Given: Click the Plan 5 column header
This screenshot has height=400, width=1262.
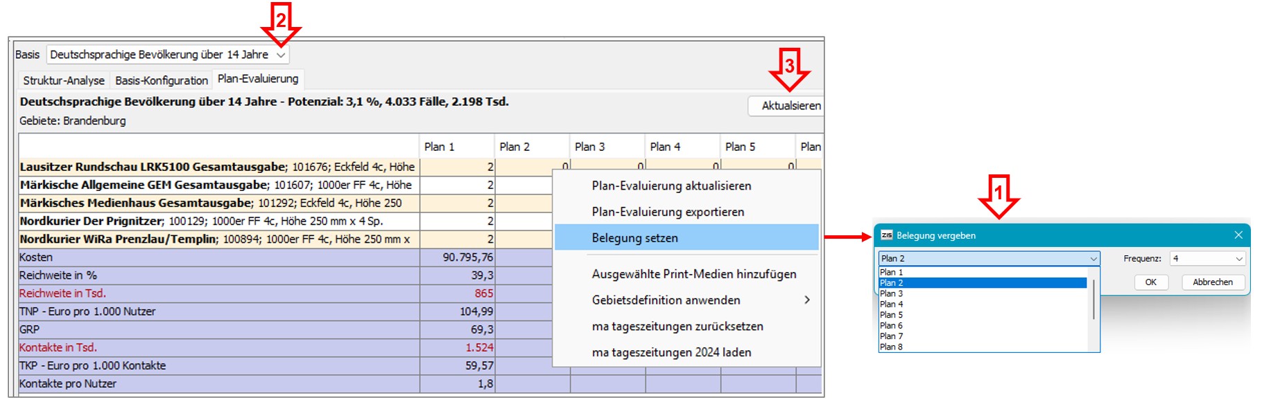Looking at the screenshot, I should coord(758,147).
